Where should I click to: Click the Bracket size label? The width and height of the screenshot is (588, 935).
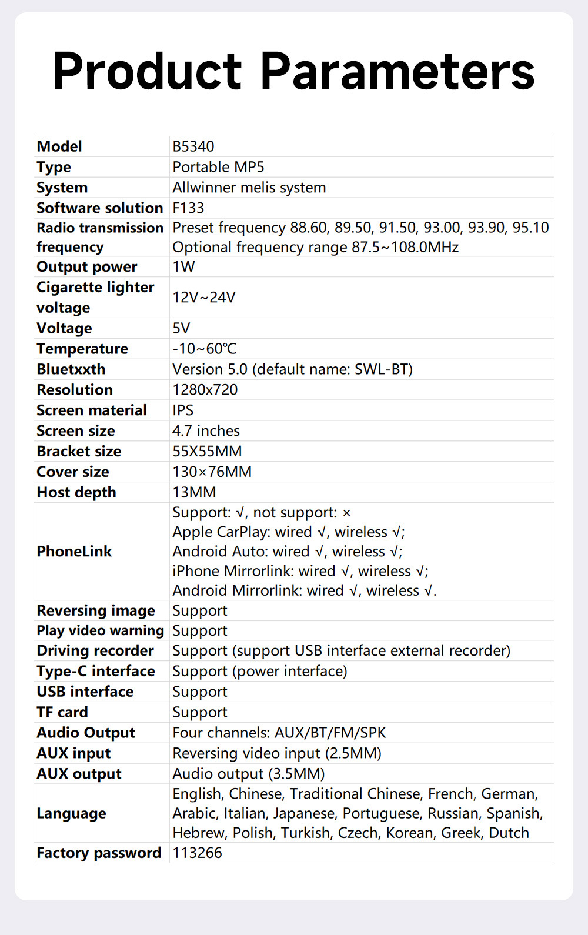(x=79, y=452)
